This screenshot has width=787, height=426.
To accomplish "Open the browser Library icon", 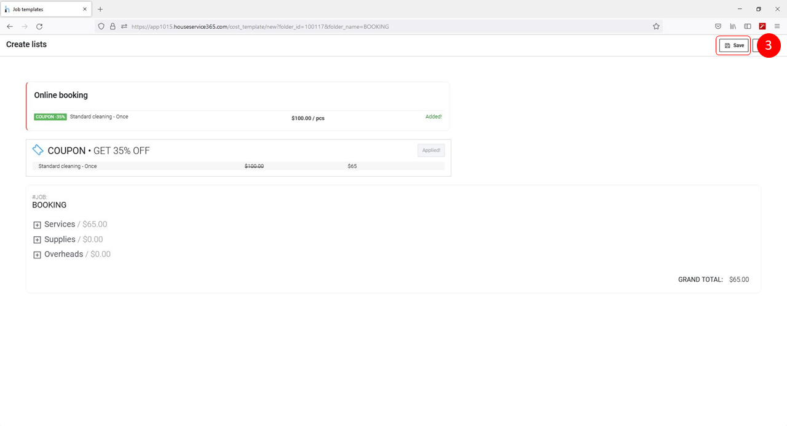I will pos(733,26).
